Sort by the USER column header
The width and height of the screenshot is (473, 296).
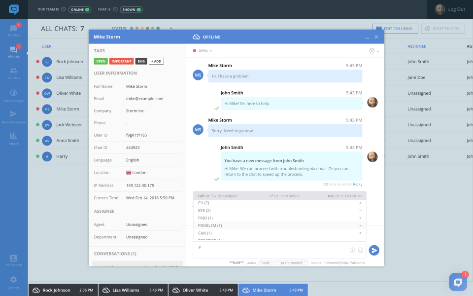click(46, 46)
